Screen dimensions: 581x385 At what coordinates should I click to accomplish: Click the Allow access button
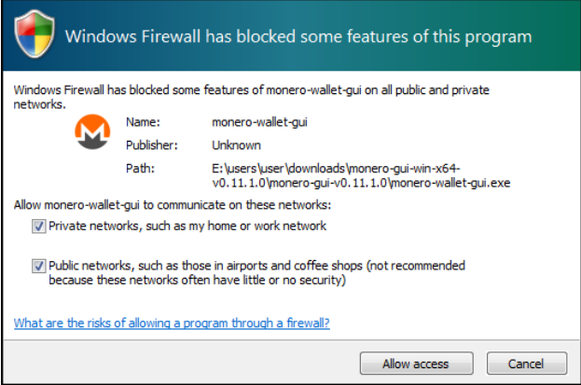pos(415,364)
